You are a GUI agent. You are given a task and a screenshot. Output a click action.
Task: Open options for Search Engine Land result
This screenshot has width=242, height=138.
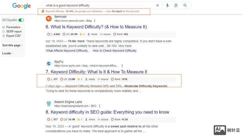click(x=100, y=106)
